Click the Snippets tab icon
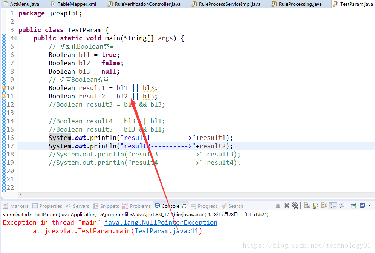 click(96, 206)
